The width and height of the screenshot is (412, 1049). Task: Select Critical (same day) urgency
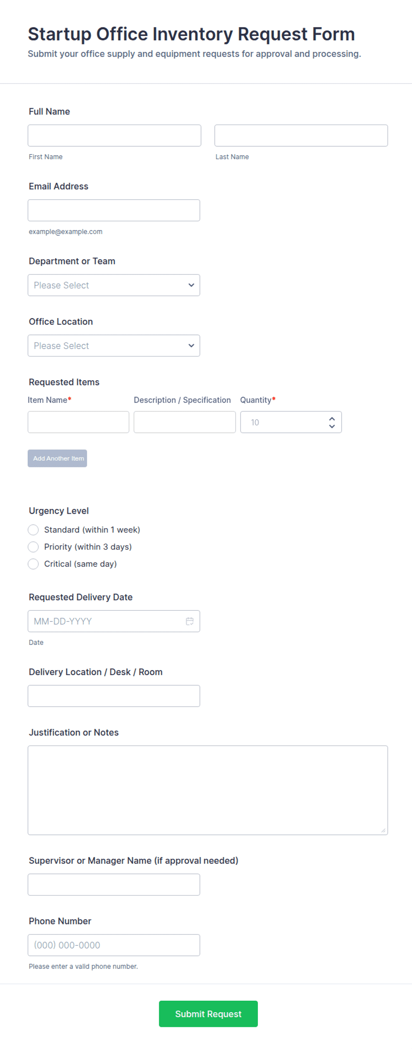[x=33, y=564]
